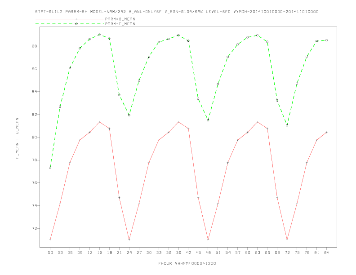Click the green F_MEAN circle marker at hour 84

326,40
